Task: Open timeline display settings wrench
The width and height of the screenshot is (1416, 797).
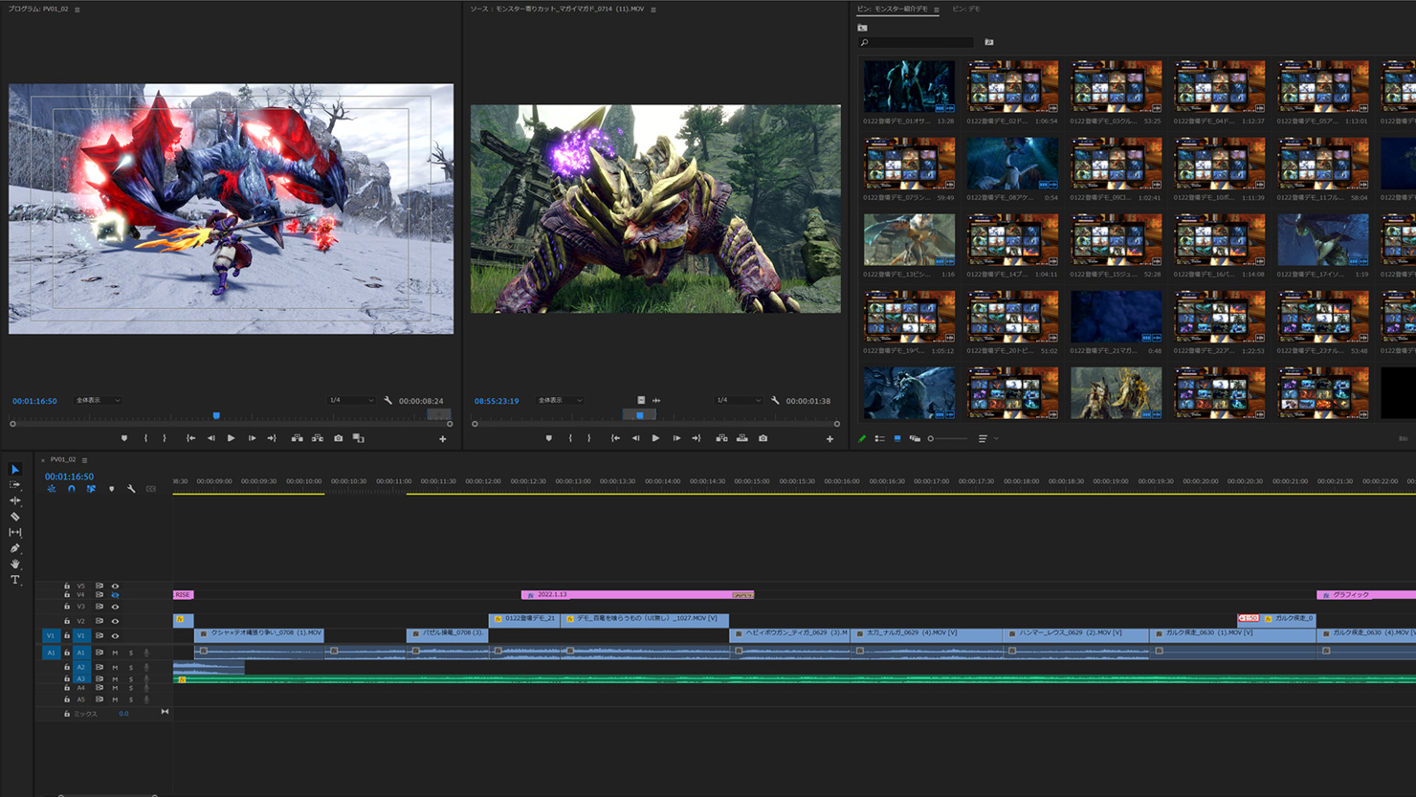Action: tap(131, 489)
